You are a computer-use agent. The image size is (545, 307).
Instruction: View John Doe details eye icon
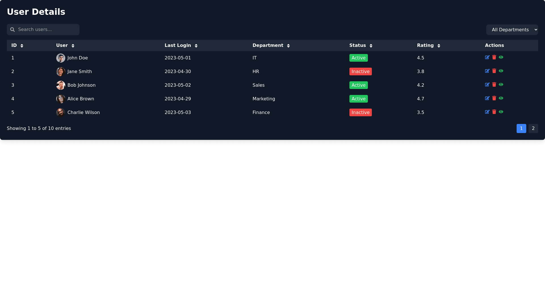[x=501, y=57]
